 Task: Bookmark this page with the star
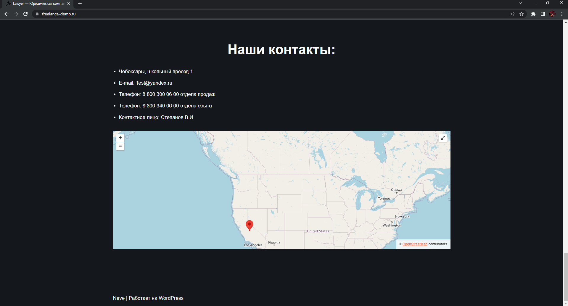click(x=522, y=14)
